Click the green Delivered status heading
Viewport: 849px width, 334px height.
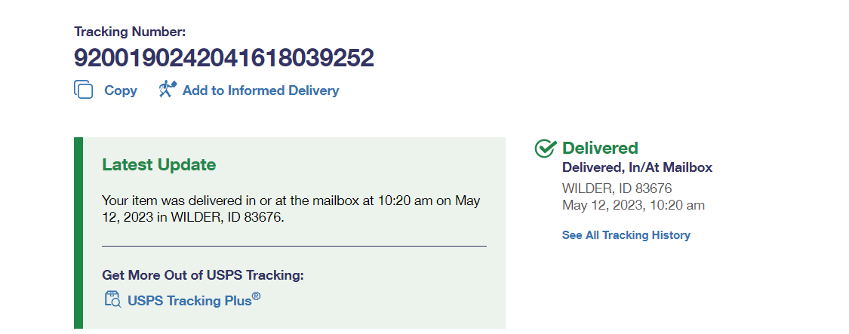[x=600, y=148]
